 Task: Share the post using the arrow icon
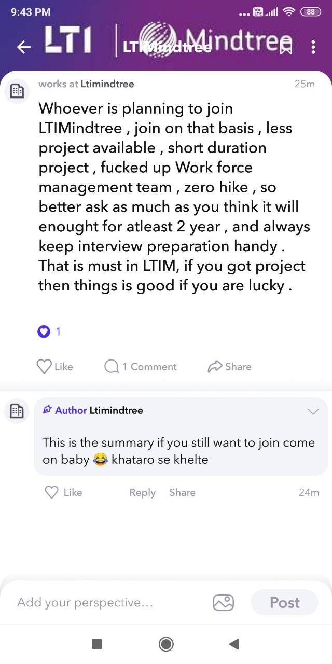coord(215,367)
